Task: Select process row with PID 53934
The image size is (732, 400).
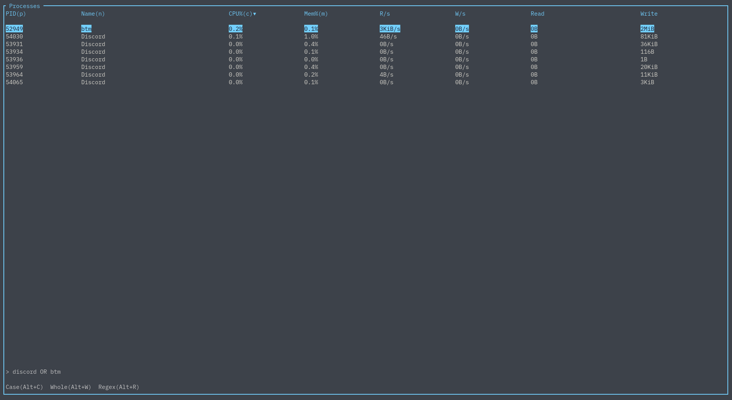Action: [x=366, y=52]
